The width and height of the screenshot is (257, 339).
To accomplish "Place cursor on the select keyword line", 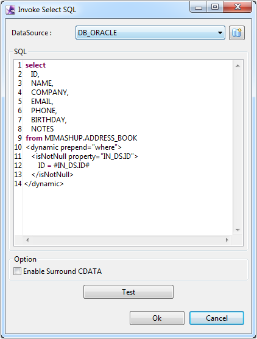I will click(35, 65).
